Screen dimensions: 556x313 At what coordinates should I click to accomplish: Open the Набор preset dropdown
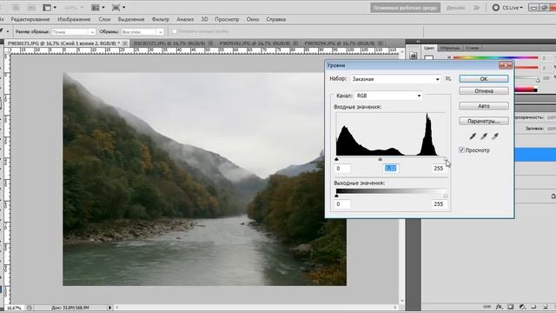396,79
